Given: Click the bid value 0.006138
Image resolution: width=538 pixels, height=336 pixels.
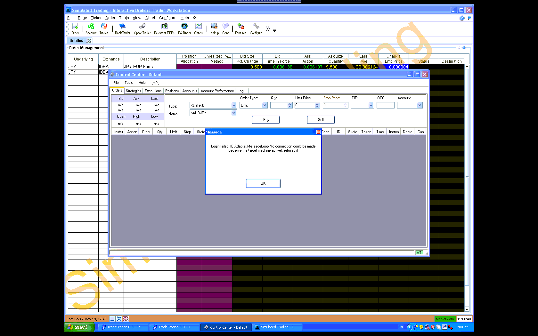Looking at the screenshot, I should click(x=282, y=67).
